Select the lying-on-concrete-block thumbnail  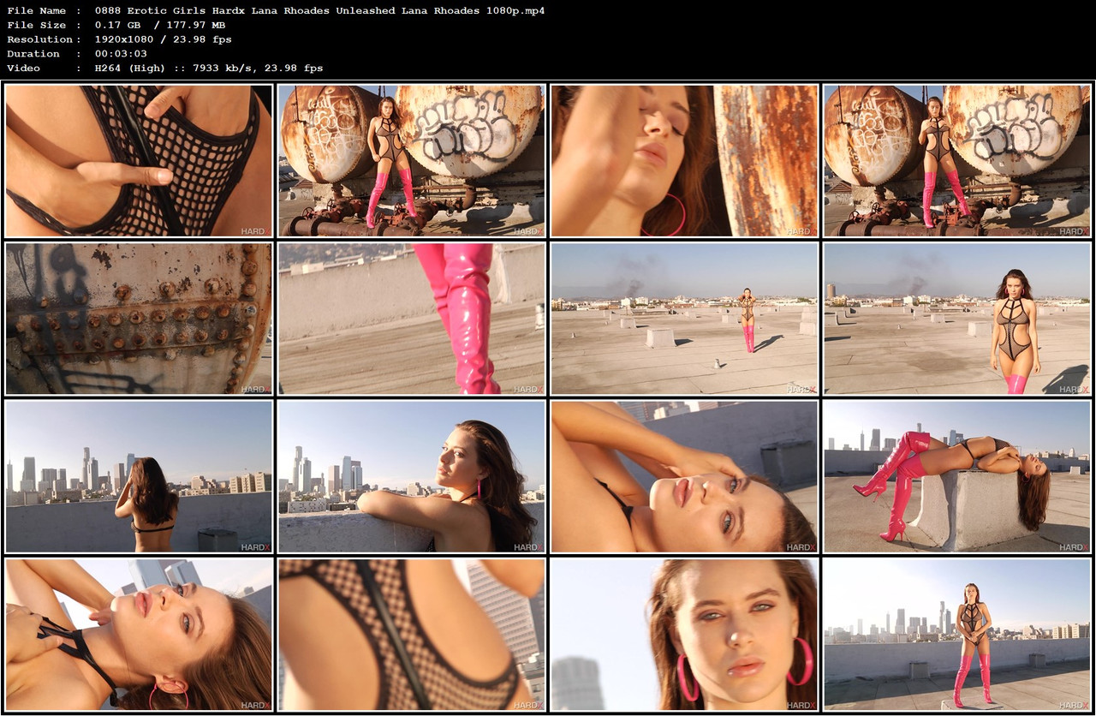pyautogui.click(x=957, y=478)
